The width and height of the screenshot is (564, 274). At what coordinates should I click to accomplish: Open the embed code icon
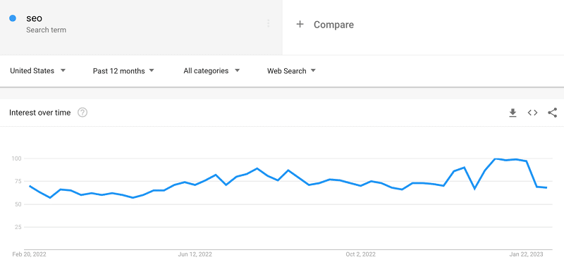point(532,113)
